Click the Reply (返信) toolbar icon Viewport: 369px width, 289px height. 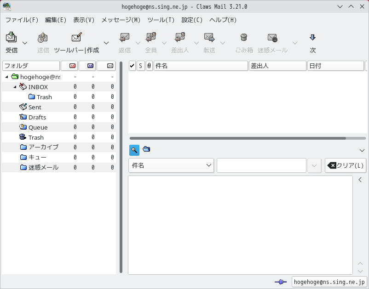point(125,37)
